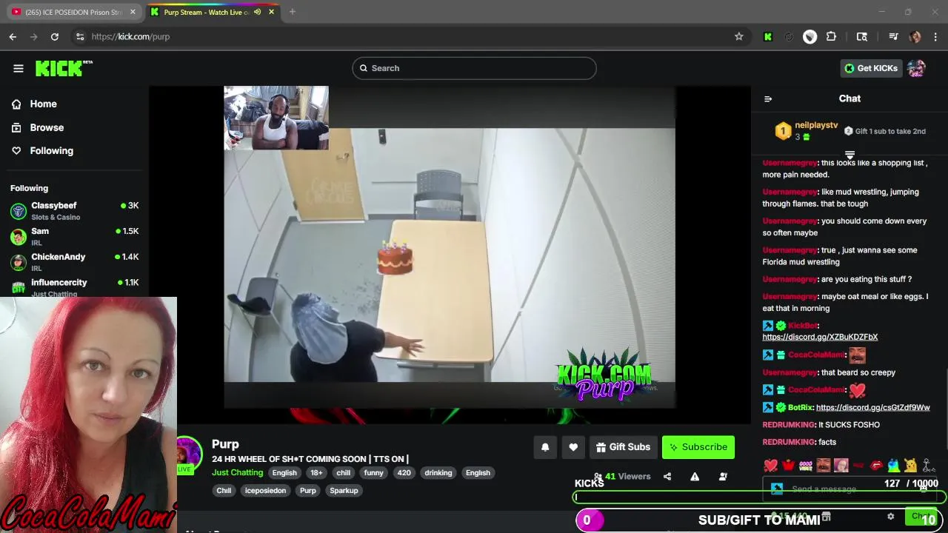Close the Purp Stream tab
Image resolution: width=948 pixels, height=533 pixels.
click(271, 12)
